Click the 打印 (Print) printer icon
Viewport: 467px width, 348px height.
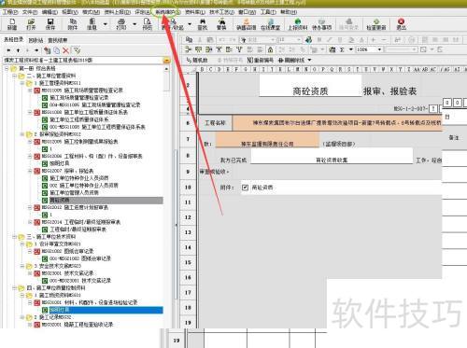[121, 24]
